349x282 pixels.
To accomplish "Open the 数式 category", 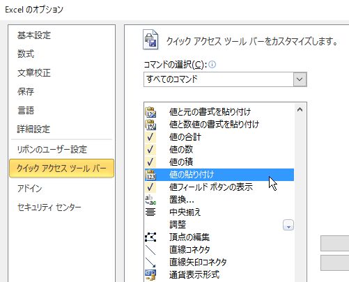I will [26, 54].
